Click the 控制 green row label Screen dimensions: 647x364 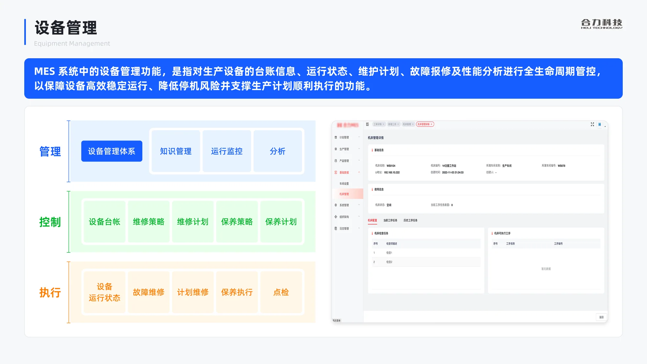50,222
